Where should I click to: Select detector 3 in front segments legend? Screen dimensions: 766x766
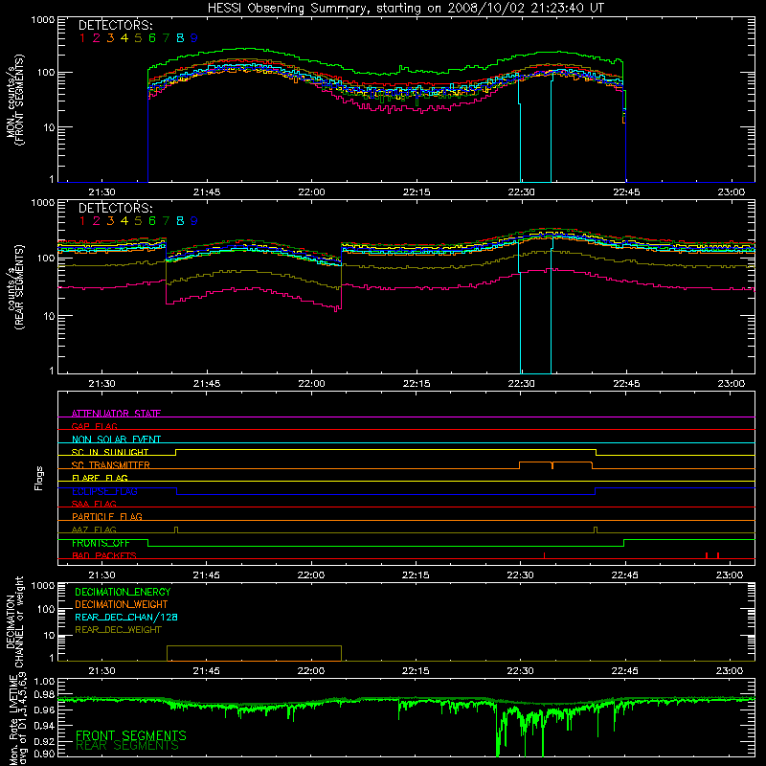point(110,38)
